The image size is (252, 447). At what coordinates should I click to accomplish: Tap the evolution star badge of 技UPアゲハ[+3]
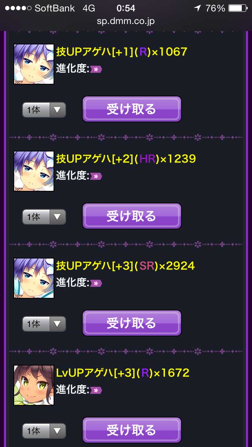96,283
